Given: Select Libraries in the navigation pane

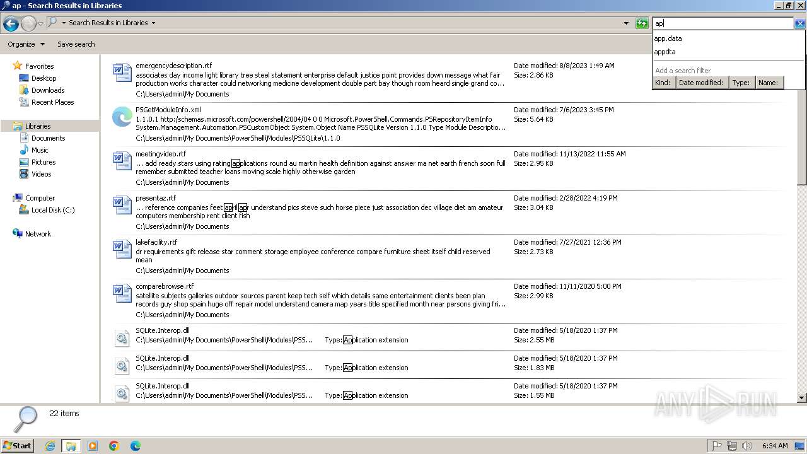Looking at the screenshot, I should 38,126.
